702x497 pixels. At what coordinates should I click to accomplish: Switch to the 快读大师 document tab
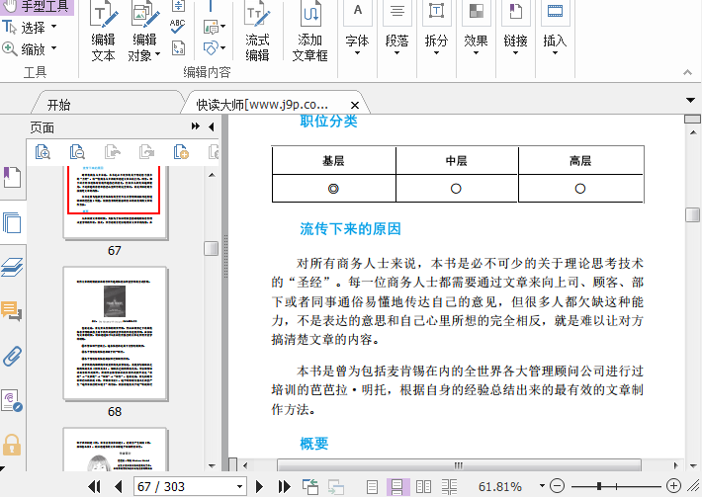click(x=261, y=104)
